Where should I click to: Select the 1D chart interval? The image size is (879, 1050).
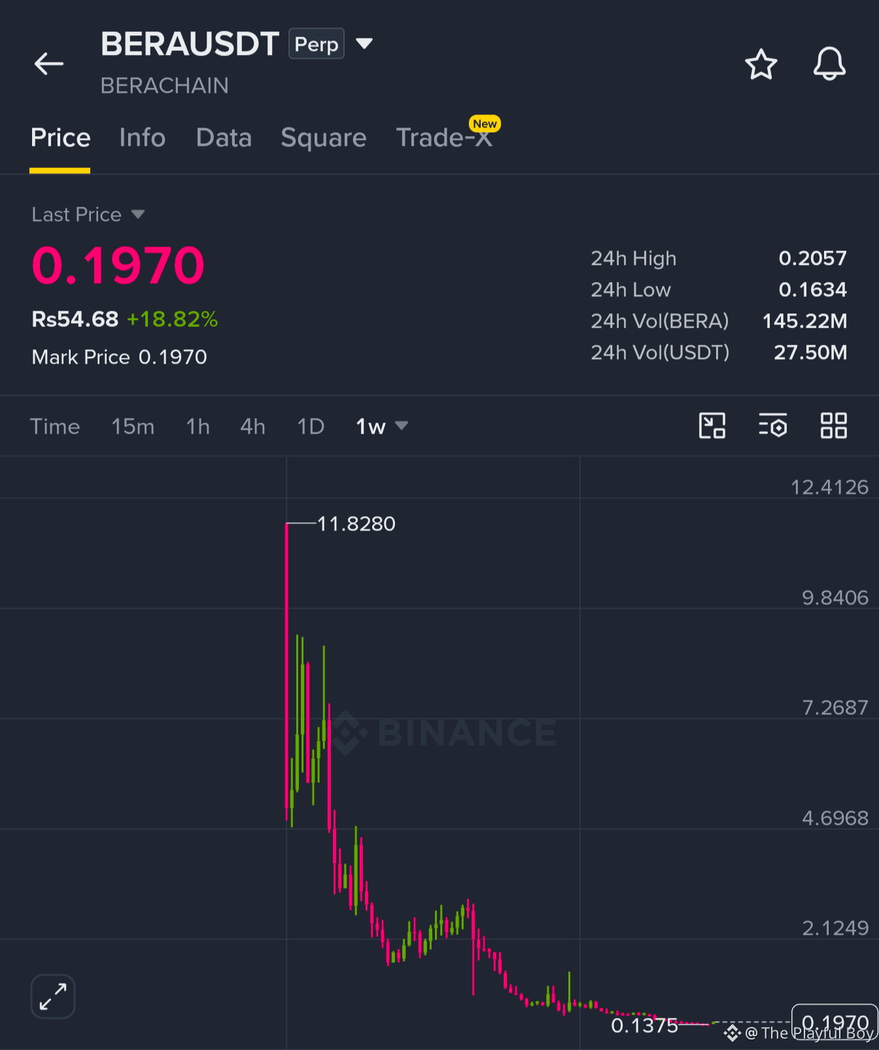coord(311,427)
